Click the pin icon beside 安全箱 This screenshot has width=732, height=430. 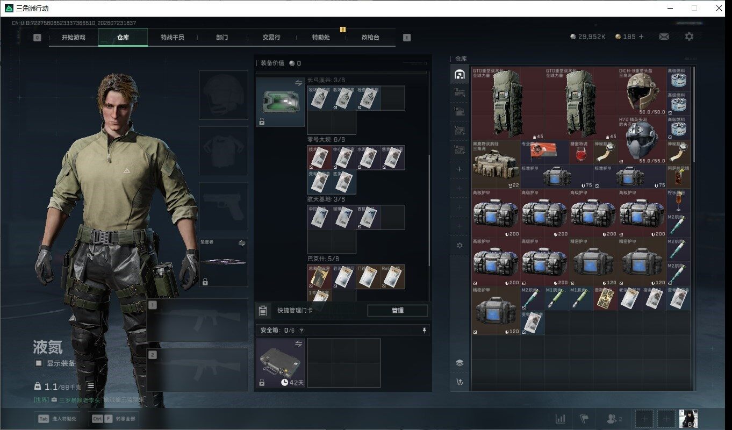425,330
